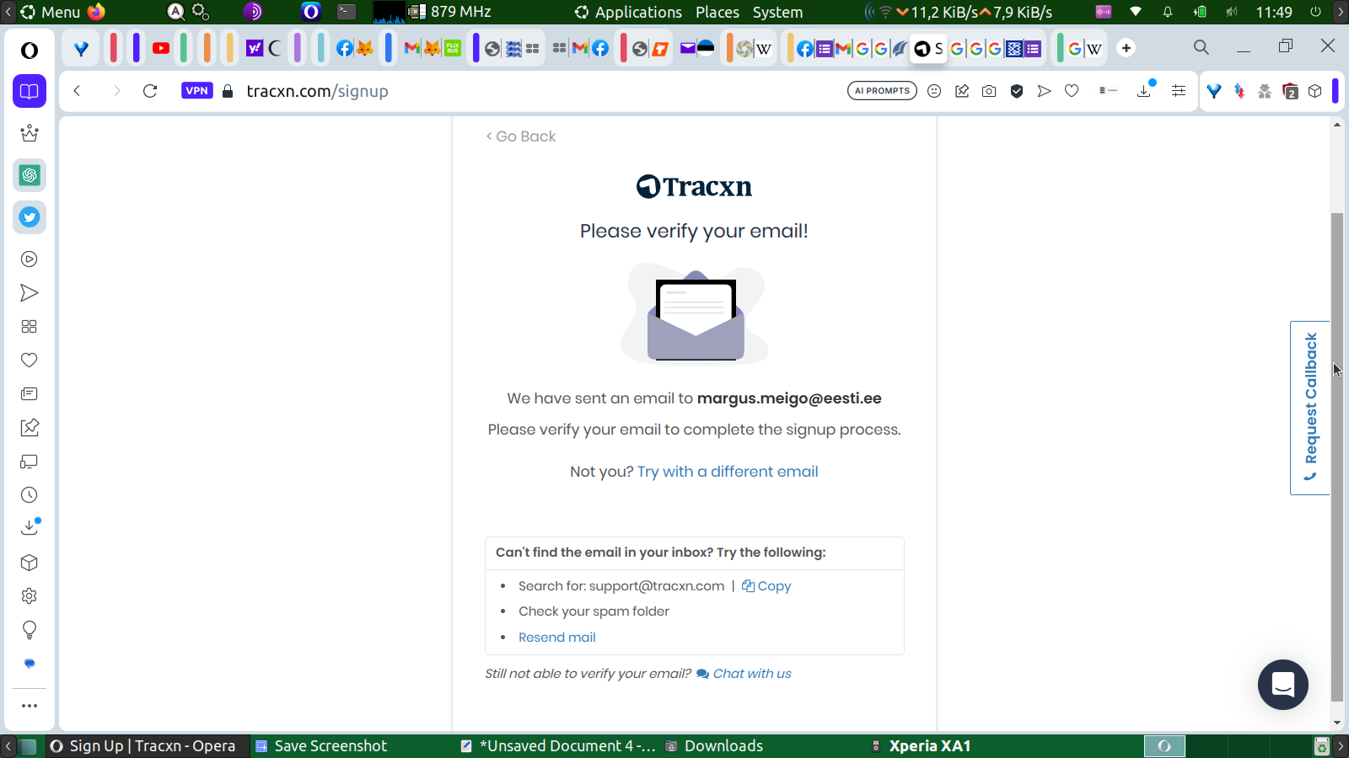
Task: Open Easy Setup sliders icon
Action: click(1179, 91)
